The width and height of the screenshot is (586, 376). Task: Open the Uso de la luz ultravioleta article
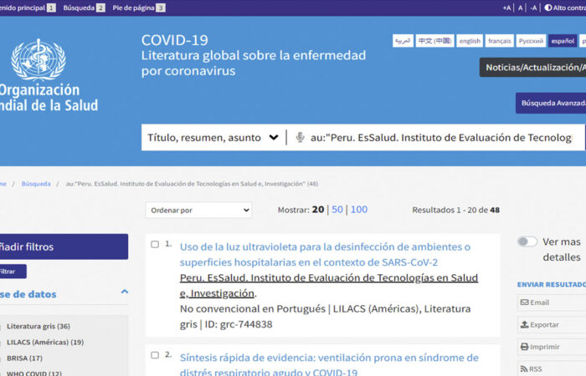click(325, 254)
